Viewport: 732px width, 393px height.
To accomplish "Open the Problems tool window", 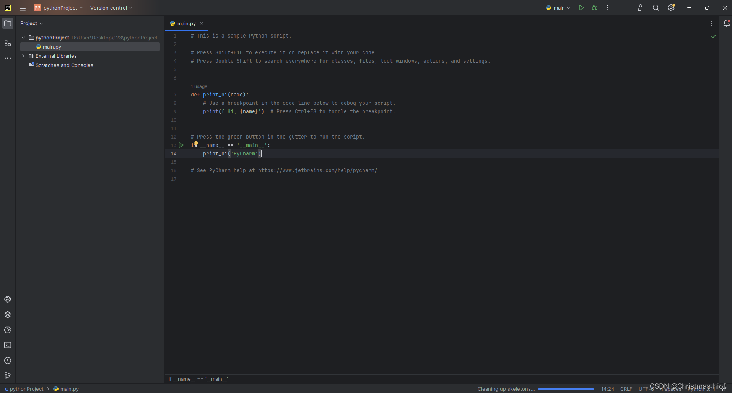I will [x=8, y=360].
